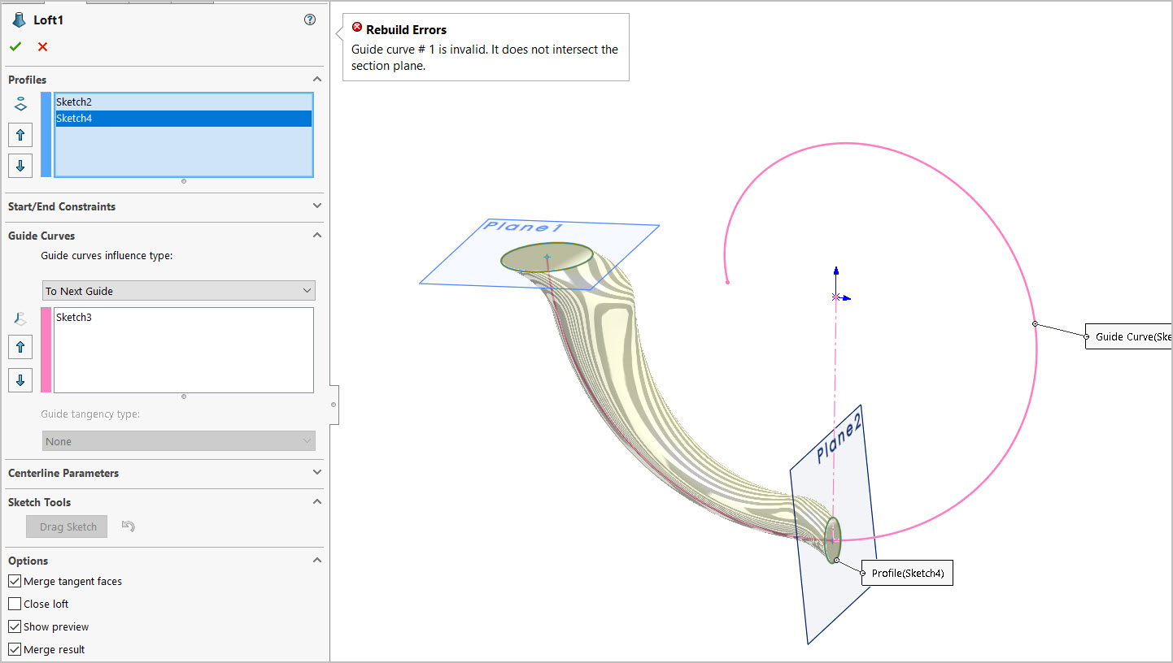
Task: Uncheck the Merge result option
Action: tap(15, 650)
